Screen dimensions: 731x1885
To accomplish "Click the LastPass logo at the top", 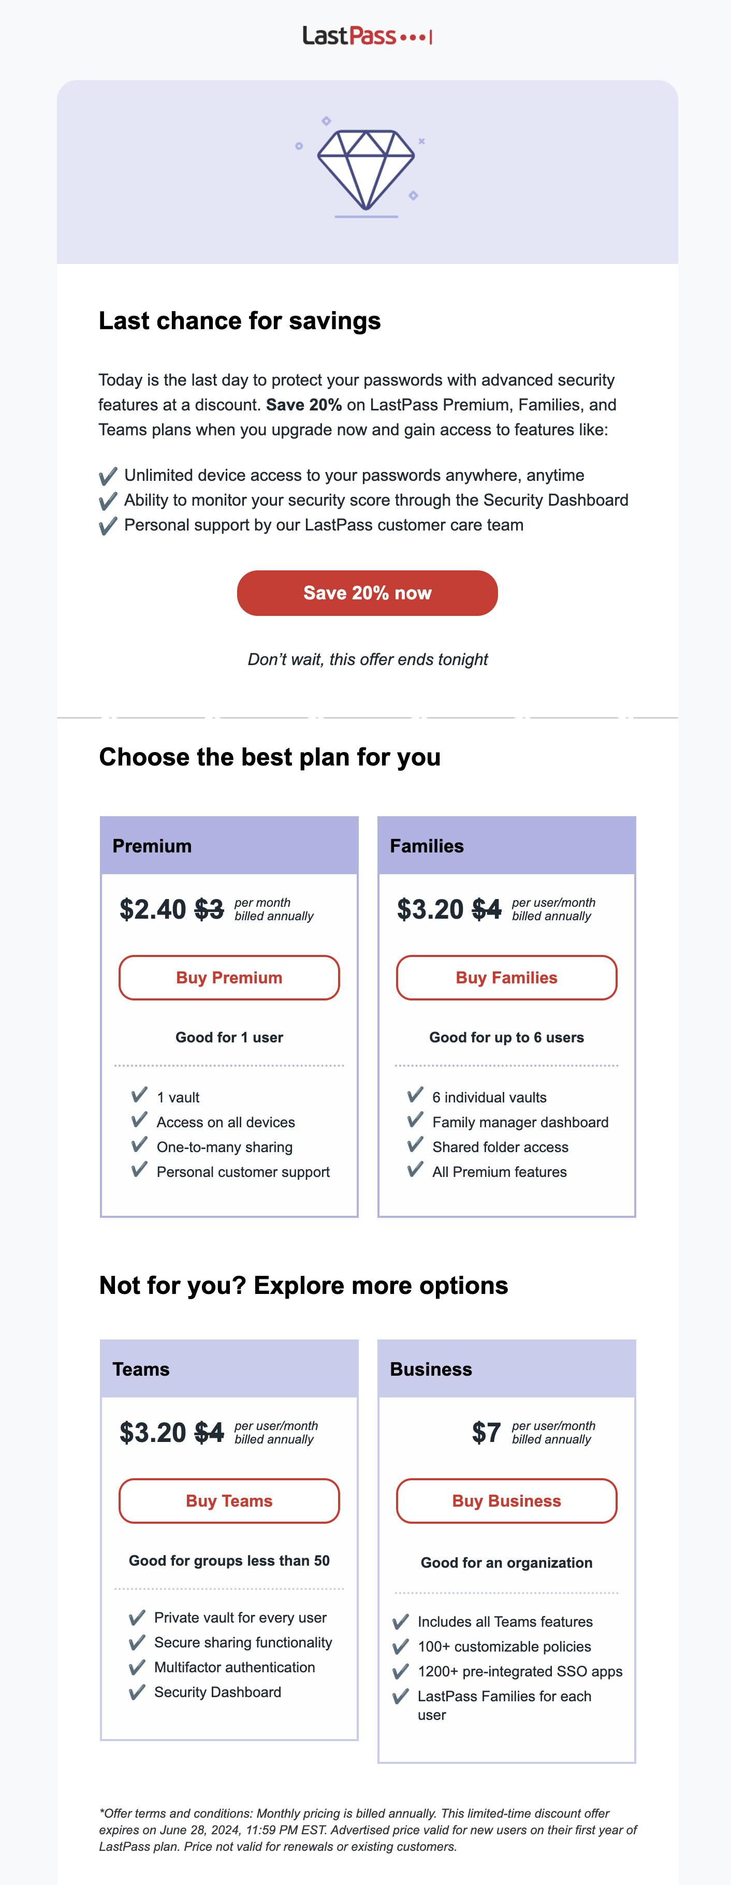I will point(366,35).
